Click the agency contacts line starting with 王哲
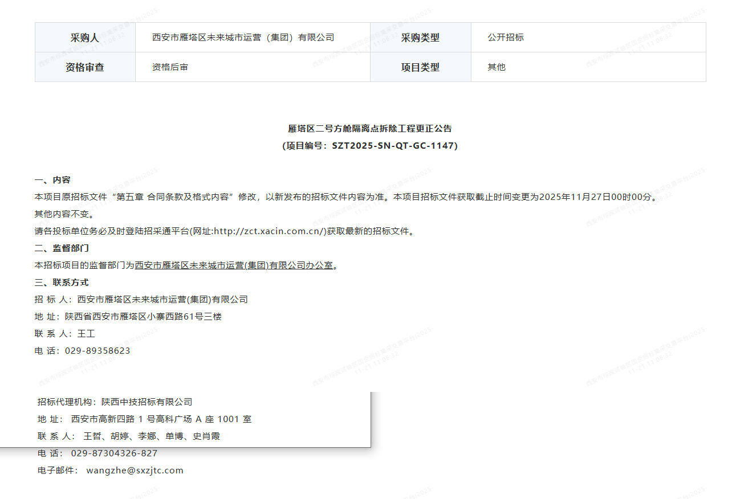Viewport: 740px width, 499px height. (x=152, y=436)
